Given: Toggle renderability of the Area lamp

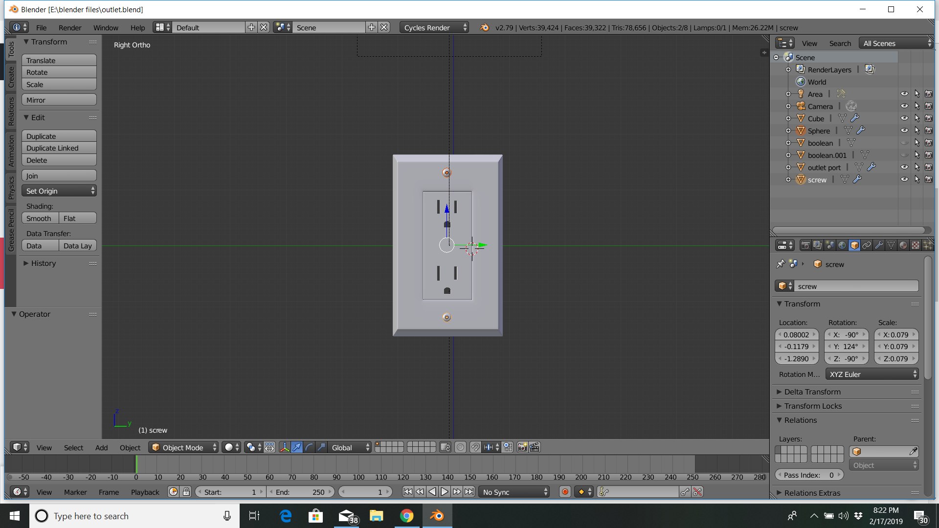Looking at the screenshot, I should 929,94.
